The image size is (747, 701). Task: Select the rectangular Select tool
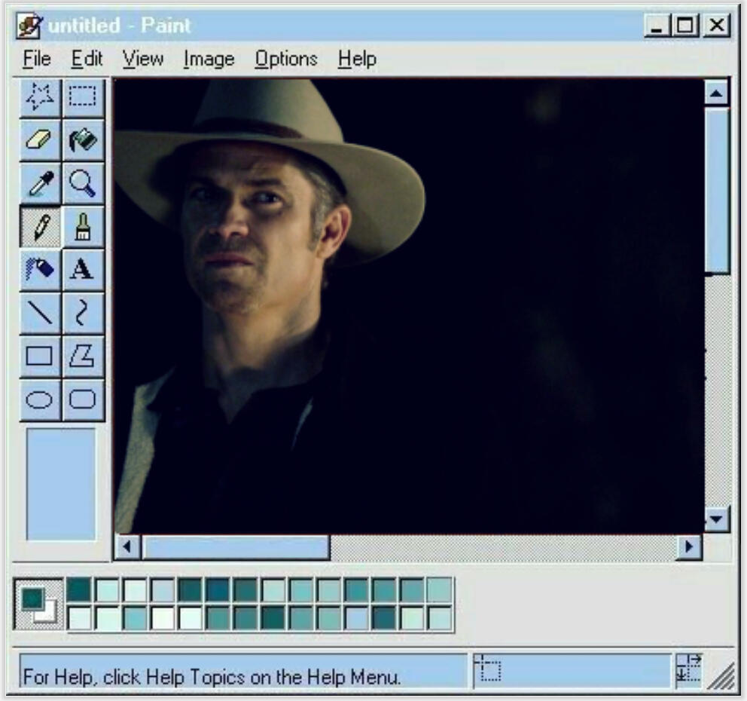83,97
